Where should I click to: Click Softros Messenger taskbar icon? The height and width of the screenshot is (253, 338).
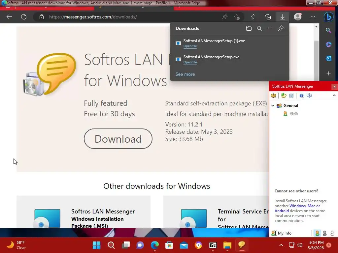pyautogui.click(x=242, y=245)
